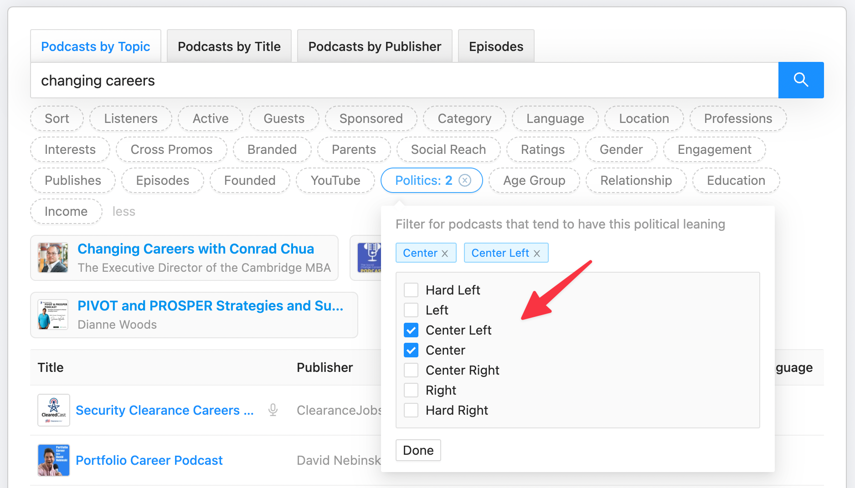Open the Ratings filter
855x488 pixels.
(x=543, y=149)
